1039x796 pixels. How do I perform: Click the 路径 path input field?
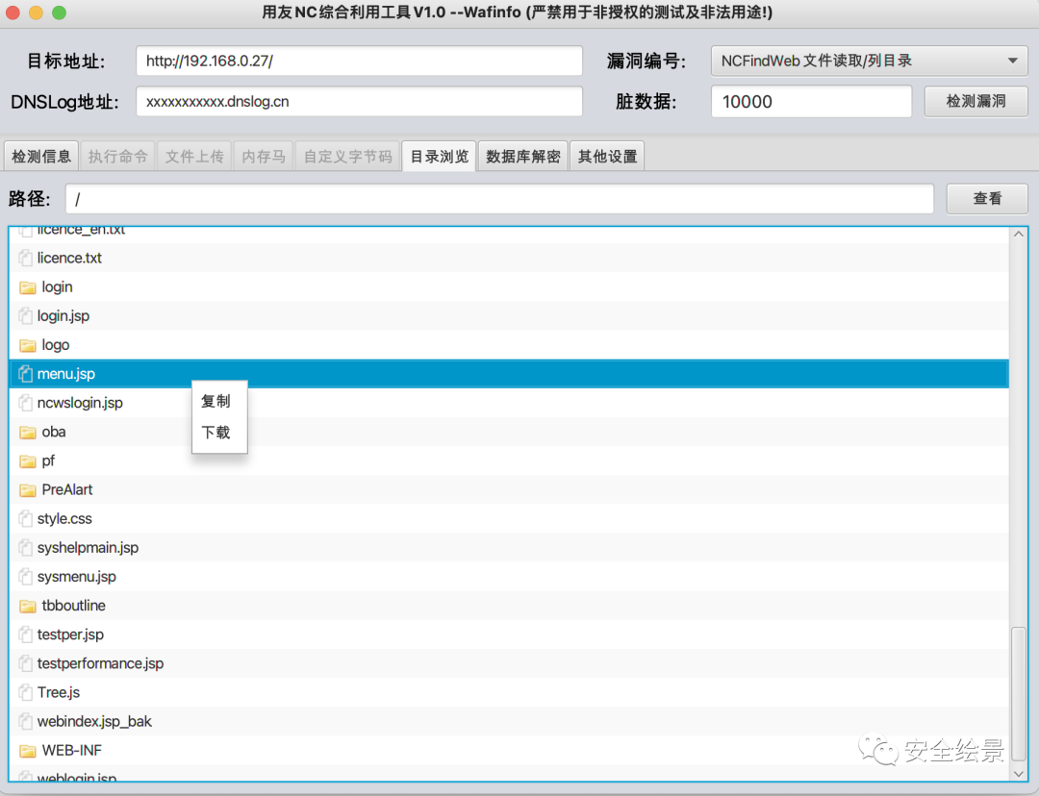(499, 199)
